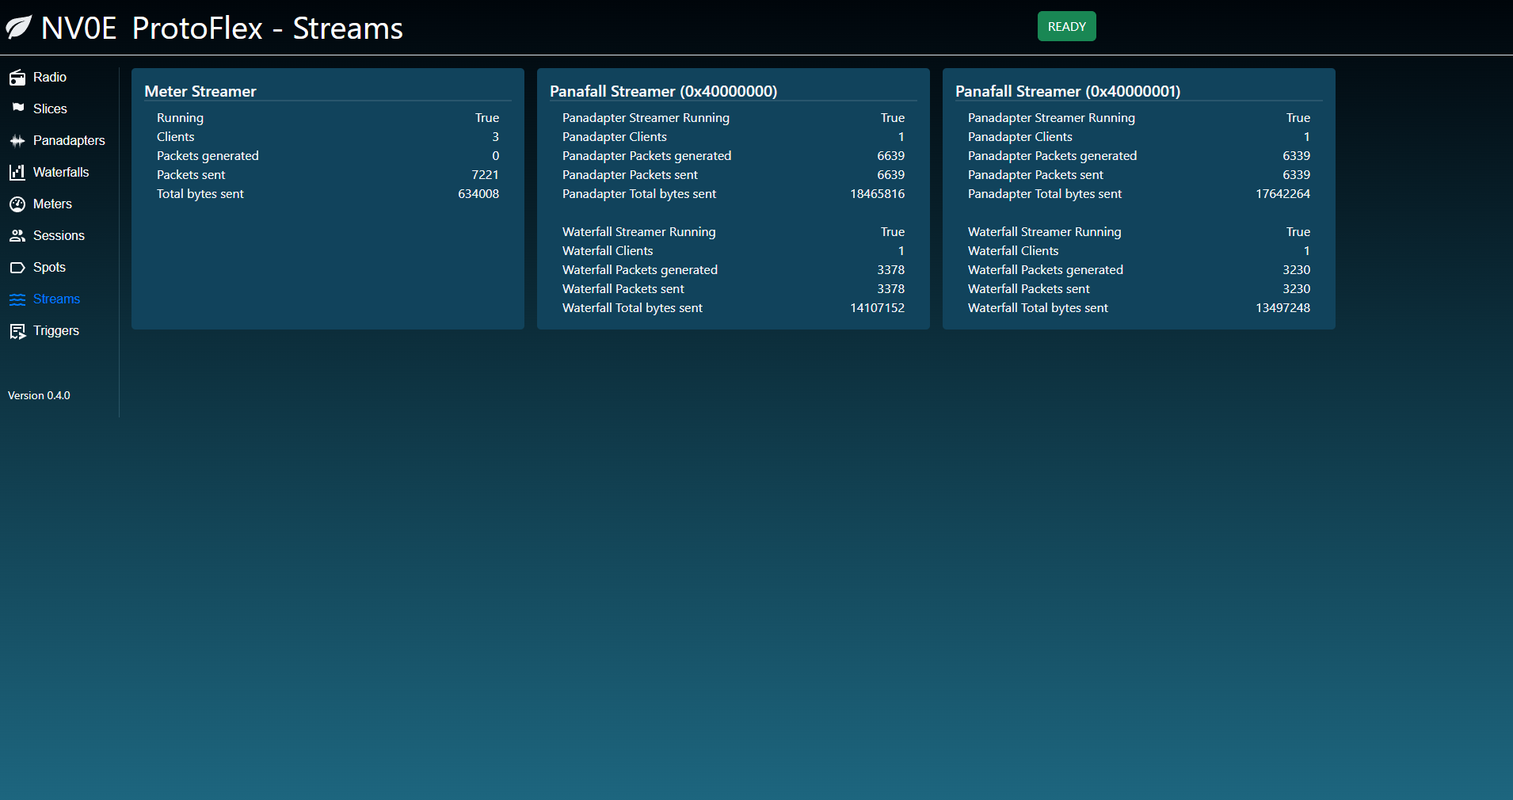
Task: Click the NV0E leaf logo
Action: tap(20, 26)
